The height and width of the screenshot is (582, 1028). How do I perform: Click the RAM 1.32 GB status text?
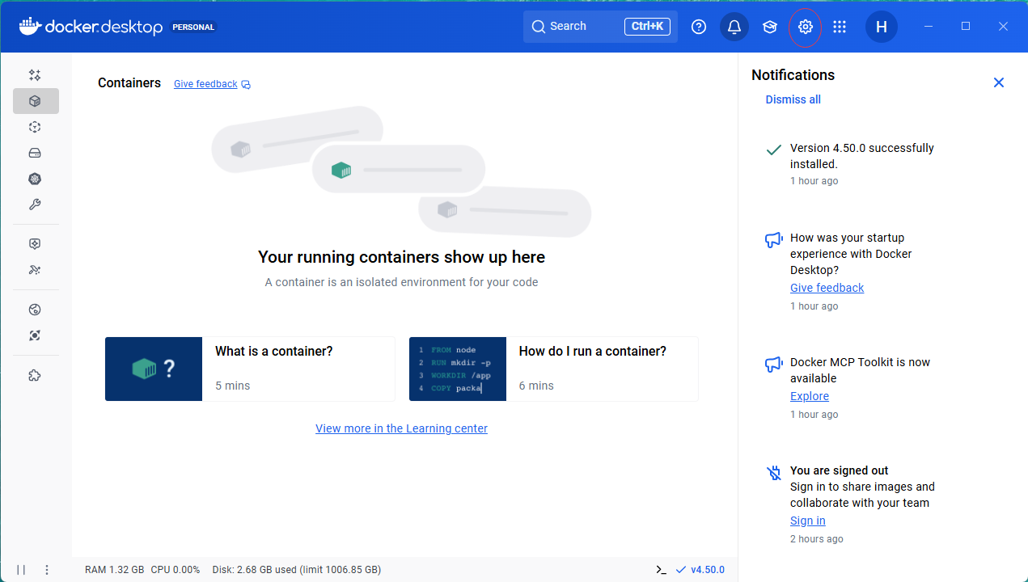click(115, 570)
